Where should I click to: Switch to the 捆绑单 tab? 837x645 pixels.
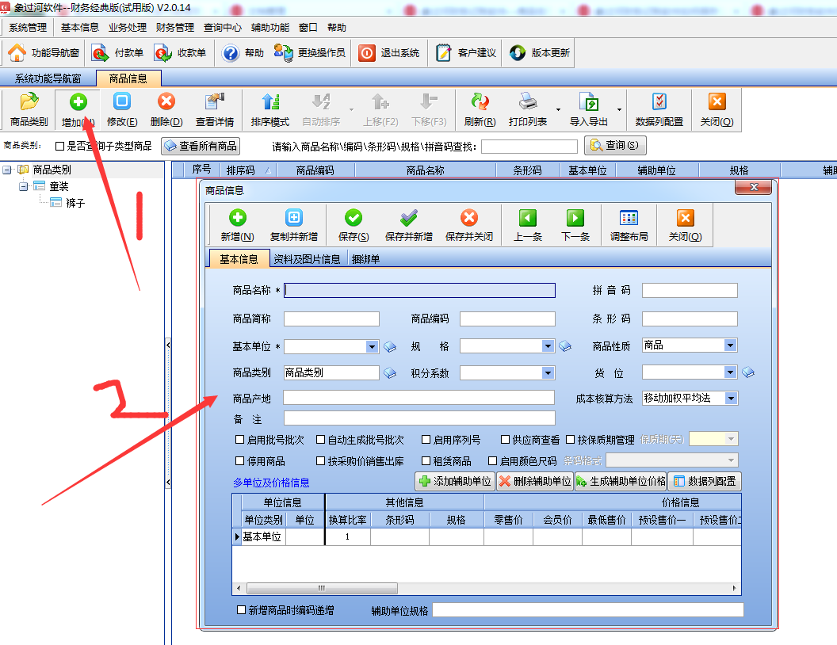[x=365, y=259]
